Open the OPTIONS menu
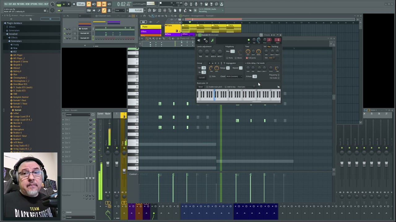Viewport: 396px width, 222px height. (x=34, y=4)
